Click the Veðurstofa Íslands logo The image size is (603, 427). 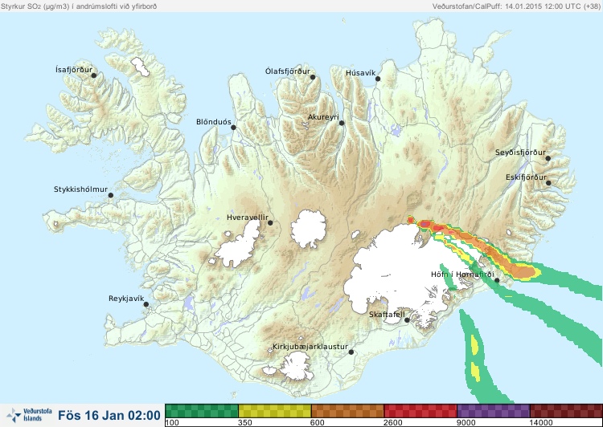[29, 415]
